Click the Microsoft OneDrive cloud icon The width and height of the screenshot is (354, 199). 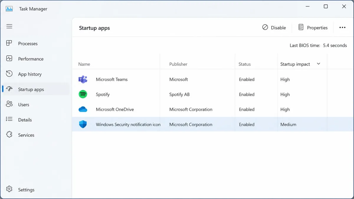tap(83, 109)
